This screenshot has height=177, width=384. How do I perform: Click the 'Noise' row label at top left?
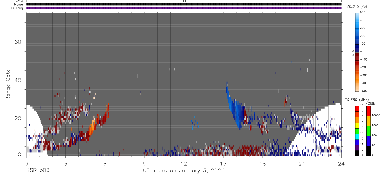pos(18,4)
